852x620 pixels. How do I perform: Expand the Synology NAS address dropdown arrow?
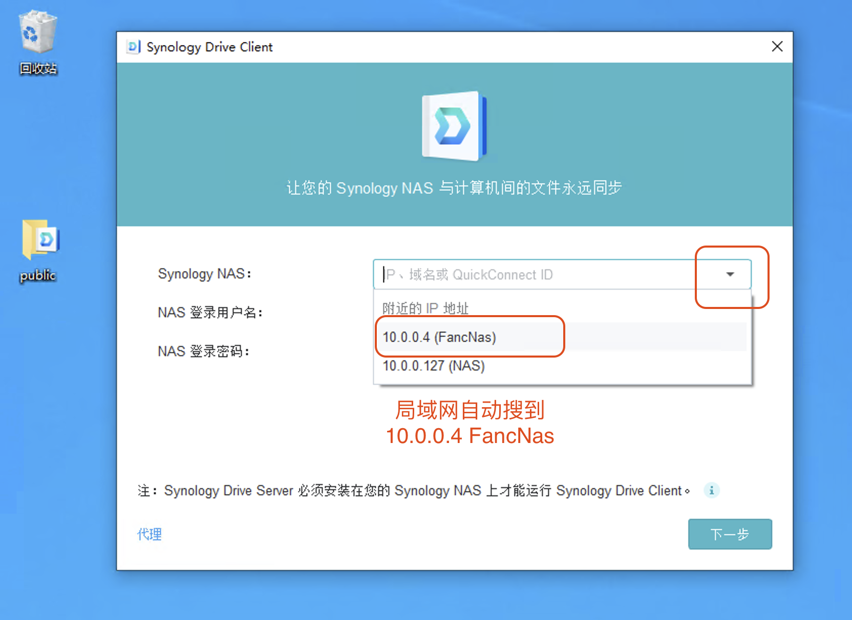730,274
